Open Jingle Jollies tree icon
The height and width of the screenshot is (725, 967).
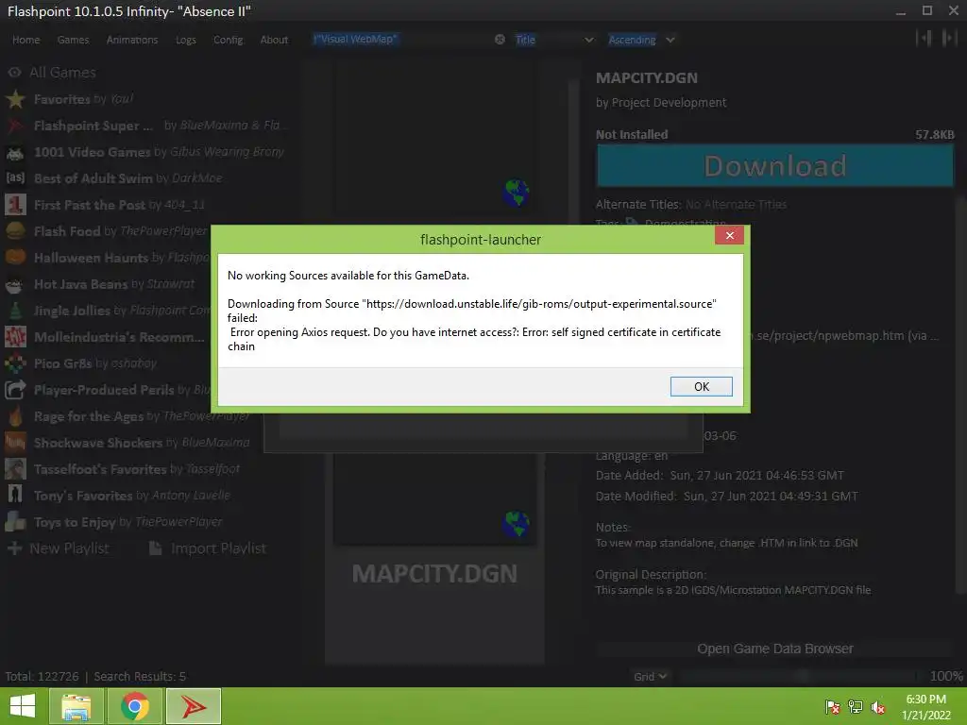point(15,310)
